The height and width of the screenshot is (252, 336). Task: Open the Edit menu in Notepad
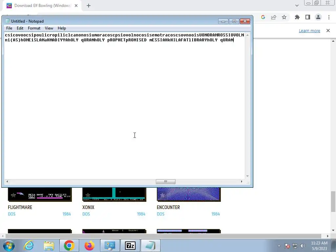(20, 28)
